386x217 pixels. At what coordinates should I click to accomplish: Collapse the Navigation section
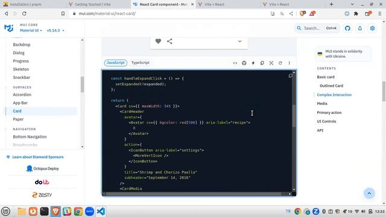pos(24,129)
